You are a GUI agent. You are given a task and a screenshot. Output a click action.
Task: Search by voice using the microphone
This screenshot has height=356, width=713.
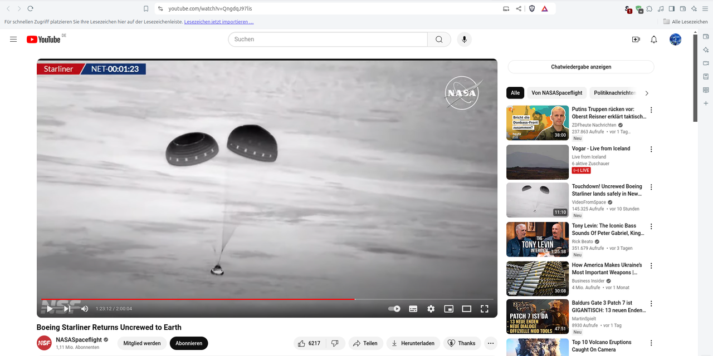(464, 39)
